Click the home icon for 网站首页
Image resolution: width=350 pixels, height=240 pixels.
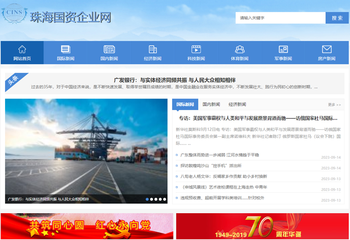(22, 49)
